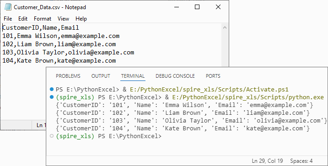
Task: Click the 103,Olivia Taylor line in Notepad
Action: (x=68, y=52)
